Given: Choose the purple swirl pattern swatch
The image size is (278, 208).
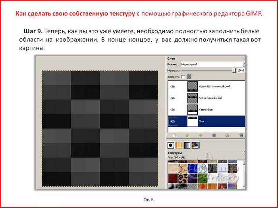Looking at the screenshot, I should tap(193, 178).
